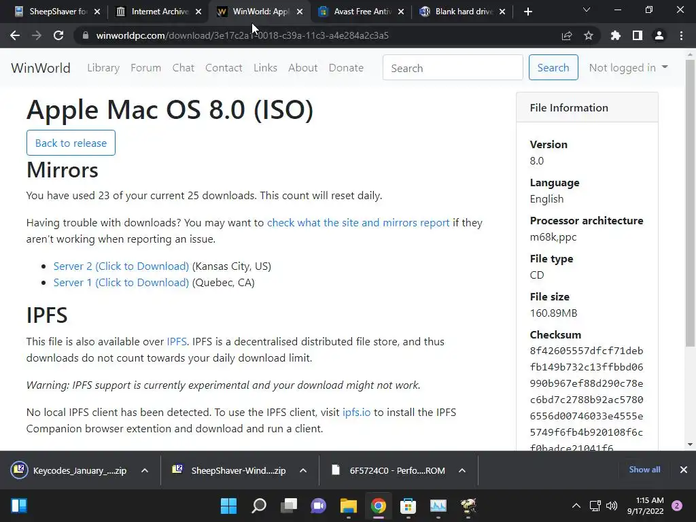Image resolution: width=696 pixels, height=522 pixels.
Task: Bookmark this page with the star
Action: tap(589, 35)
